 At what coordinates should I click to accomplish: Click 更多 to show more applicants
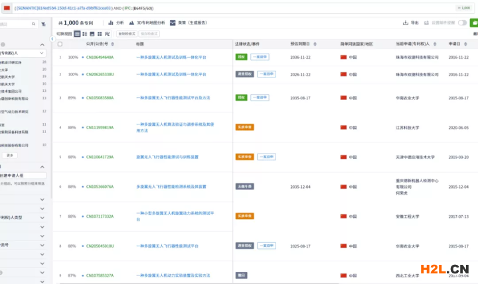pos(10,155)
